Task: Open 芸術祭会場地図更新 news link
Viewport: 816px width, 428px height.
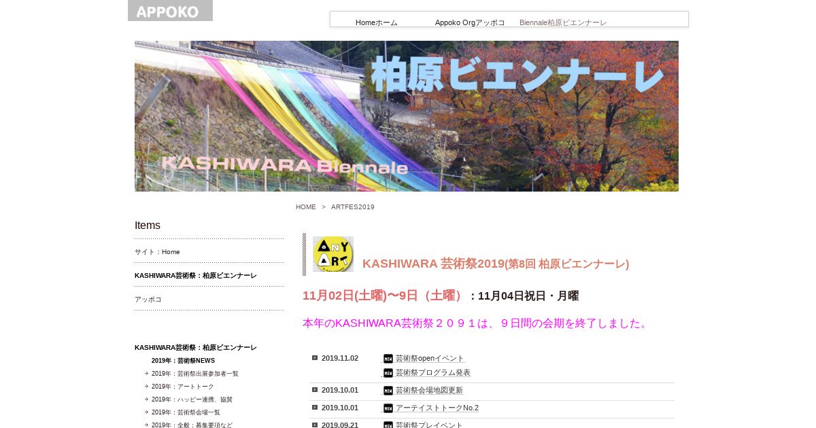Action: [429, 391]
